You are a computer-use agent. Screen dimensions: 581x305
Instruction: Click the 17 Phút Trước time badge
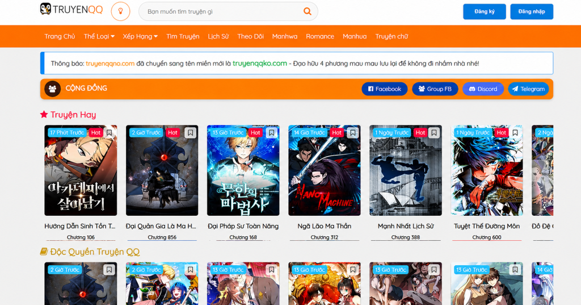click(67, 133)
